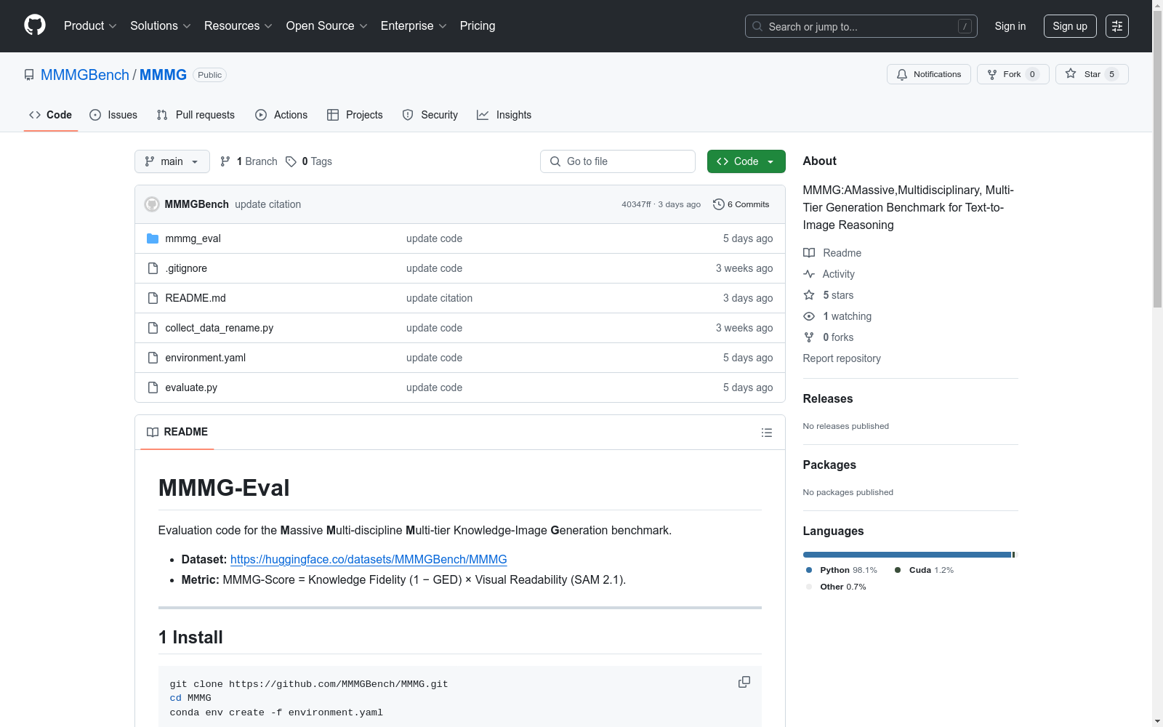Open the Hugging Face dataset link

[x=369, y=559]
